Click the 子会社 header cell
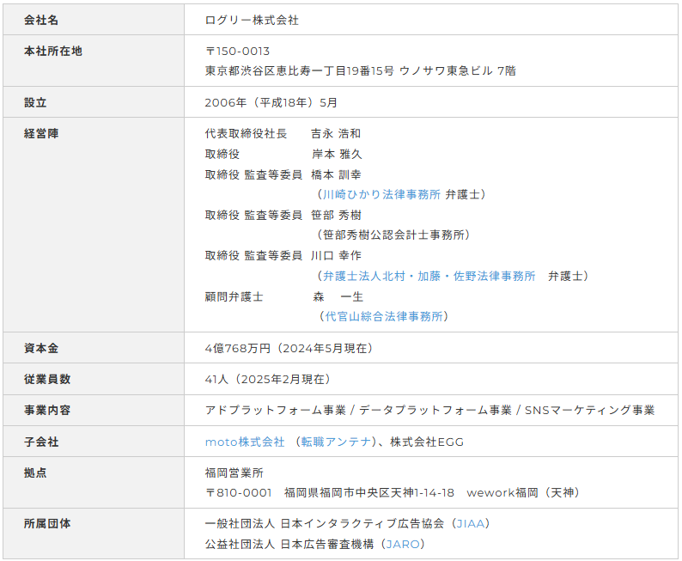682x561 pixels. 94,441
